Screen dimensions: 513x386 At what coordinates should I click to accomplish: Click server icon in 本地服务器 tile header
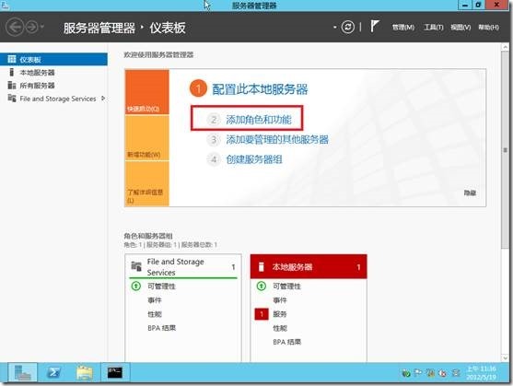261,266
